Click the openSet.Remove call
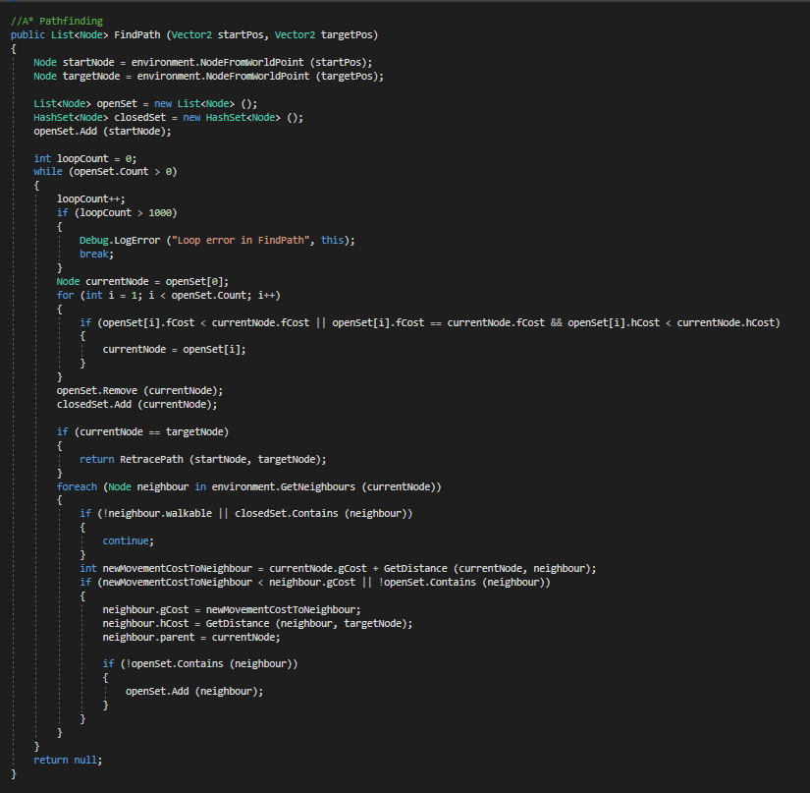810x793 pixels. pyautogui.click(x=98, y=390)
